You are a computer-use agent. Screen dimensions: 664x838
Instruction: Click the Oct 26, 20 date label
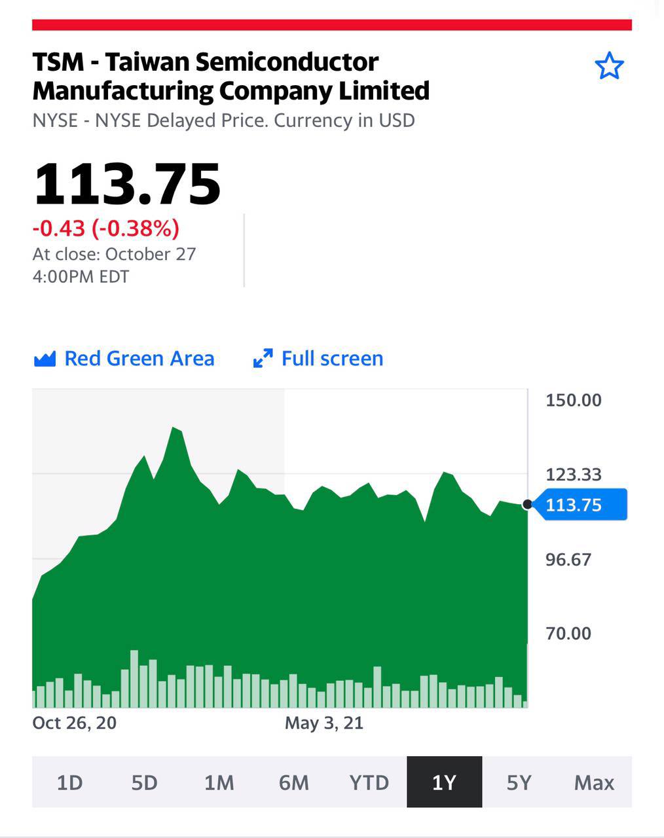[75, 723]
